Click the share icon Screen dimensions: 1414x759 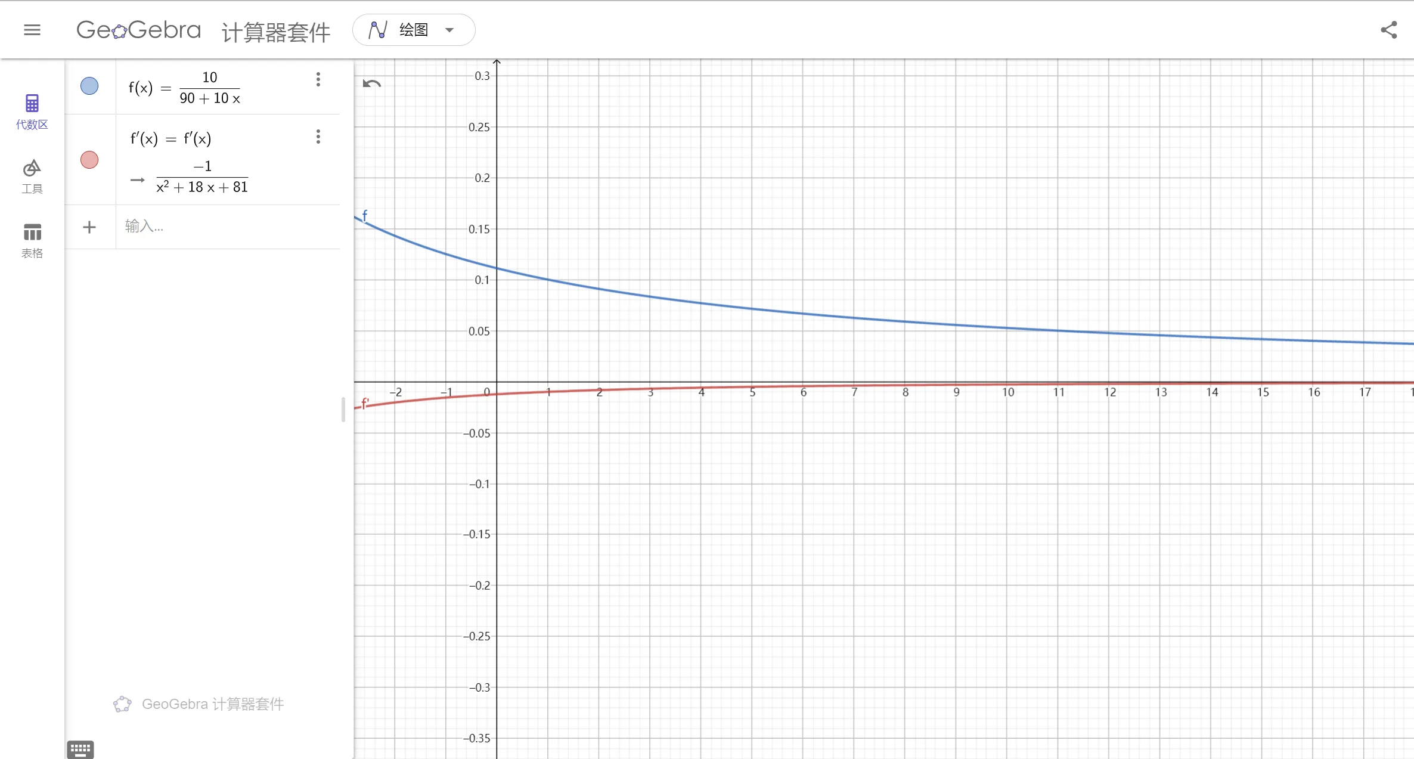(1389, 30)
